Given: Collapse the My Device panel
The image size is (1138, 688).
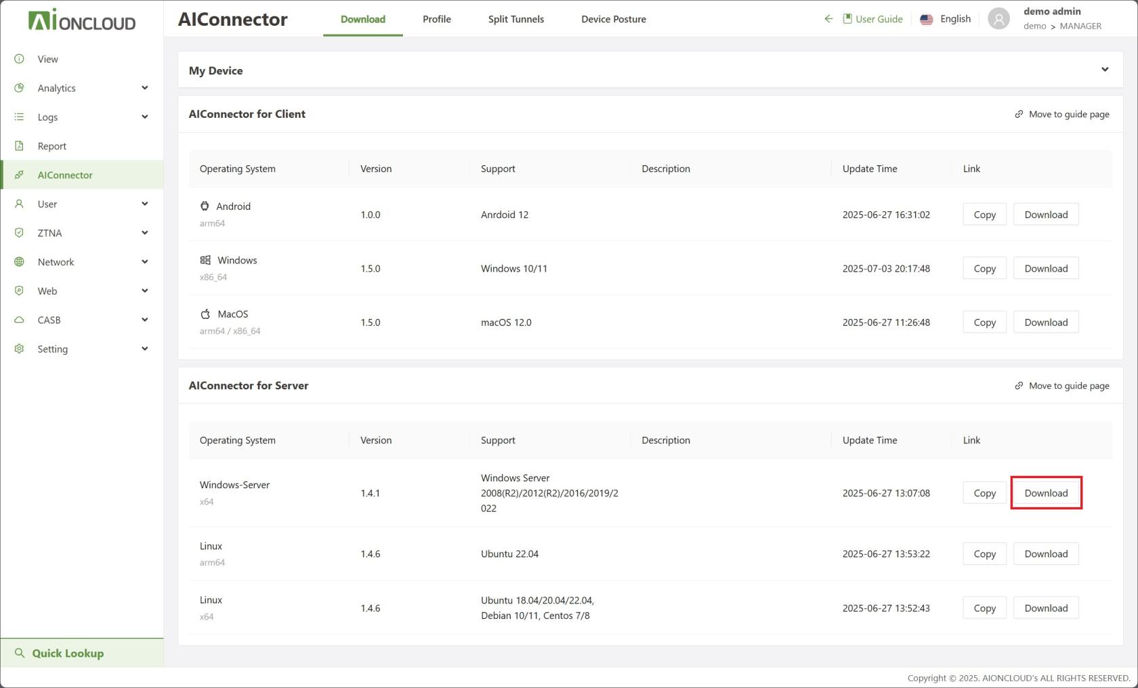Looking at the screenshot, I should click(x=1105, y=70).
